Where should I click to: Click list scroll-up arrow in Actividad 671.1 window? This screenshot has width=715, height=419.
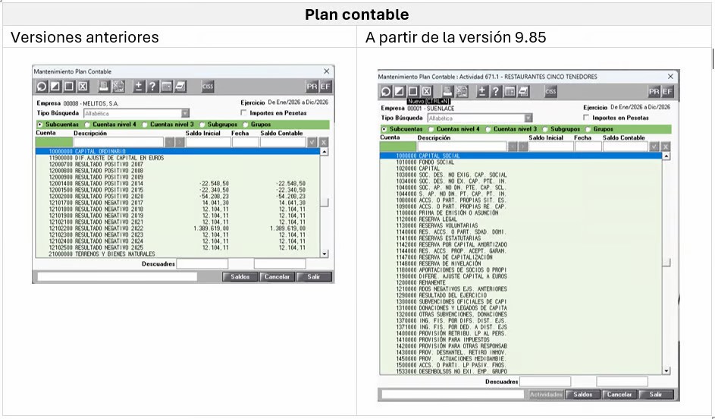point(666,156)
